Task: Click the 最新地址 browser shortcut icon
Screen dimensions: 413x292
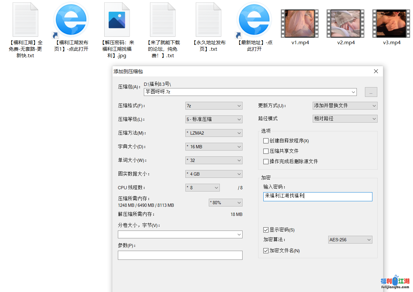Action: pyautogui.click(x=254, y=20)
